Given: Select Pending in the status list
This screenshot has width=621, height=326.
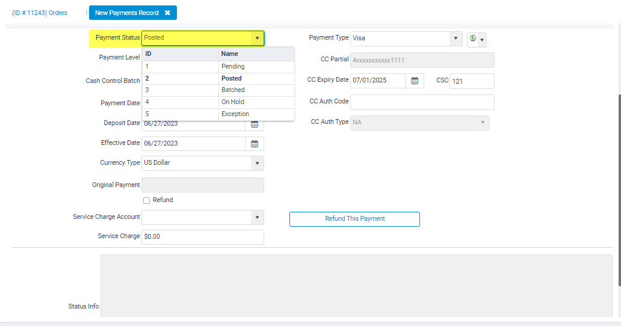Looking at the screenshot, I should coord(218,67).
